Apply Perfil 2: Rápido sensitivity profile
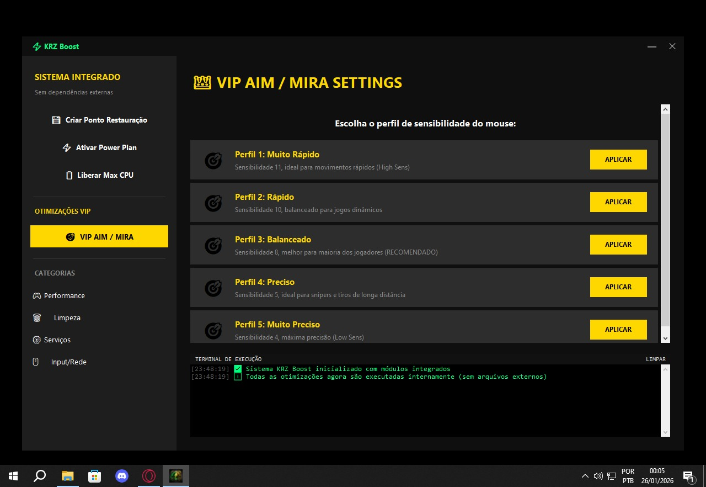This screenshot has height=487, width=706. click(x=618, y=202)
